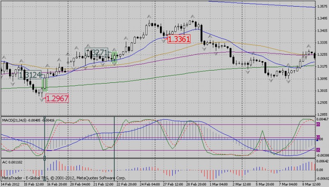The width and height of the screenshot is (329, 187).
Task: Click the green rectangle beside 1.2967 low
Action: pyautogui.click(x=45, y=84)
